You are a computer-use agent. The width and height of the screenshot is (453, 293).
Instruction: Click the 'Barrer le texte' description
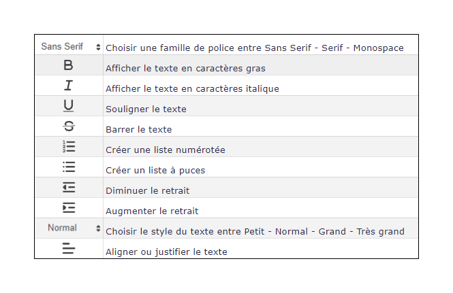(x=139, y=129)
